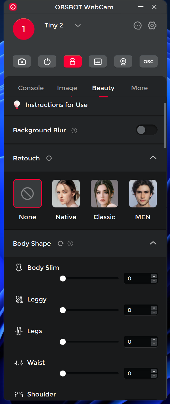Click the OBSBOT logo icon in title bar
This screenshot has width=170, height=404.
pyautogui.click(x=13, y=7)
